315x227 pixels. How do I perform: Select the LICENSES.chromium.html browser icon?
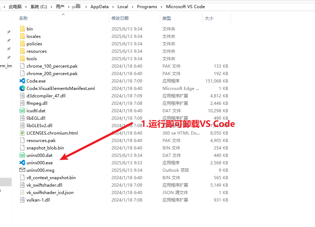pyautogui.click(x=22, y=133)
